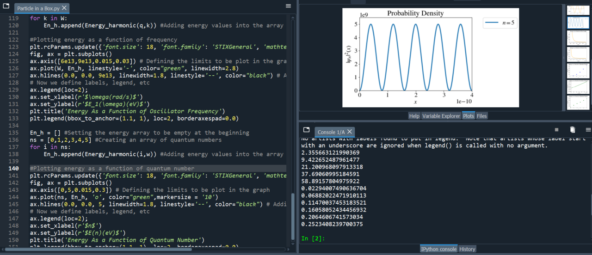592x255 pixels.
Task: Open the Variable Explorer tab
Action: [441, 116]
